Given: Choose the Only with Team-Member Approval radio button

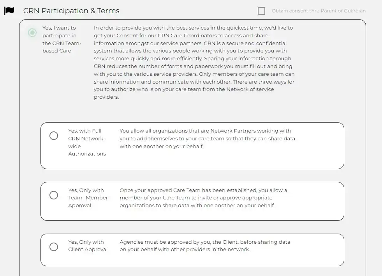Looking at the screenshot, I should (54, 195).
